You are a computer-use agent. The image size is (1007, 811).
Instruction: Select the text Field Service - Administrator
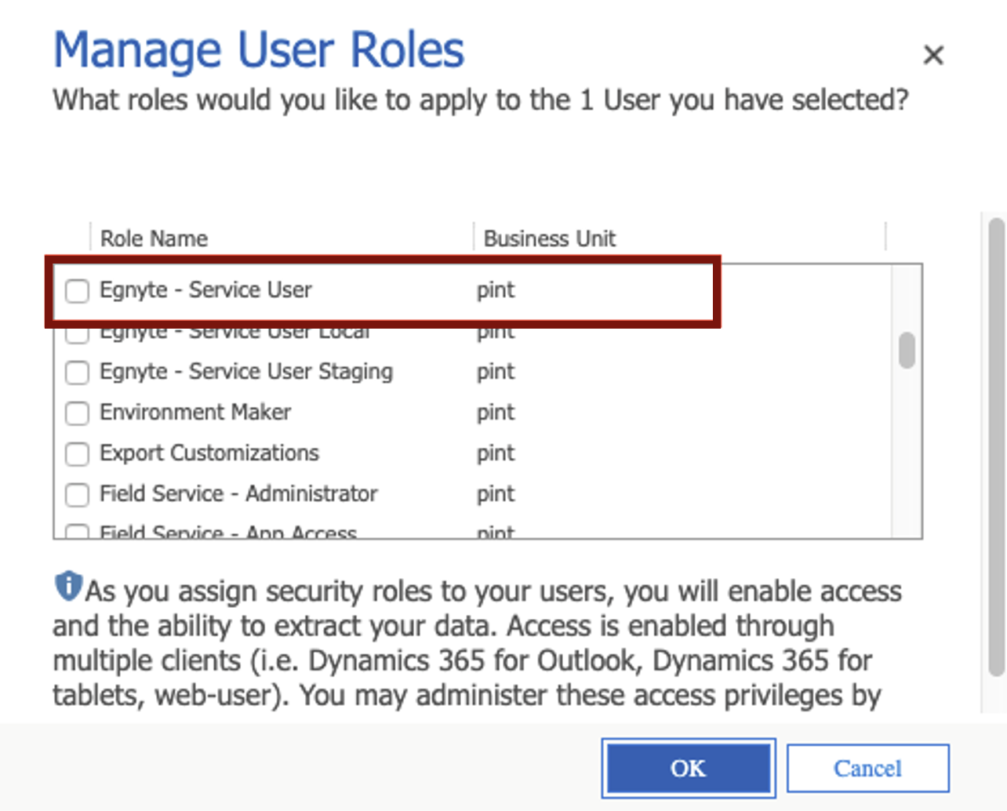tap(238, 493)
